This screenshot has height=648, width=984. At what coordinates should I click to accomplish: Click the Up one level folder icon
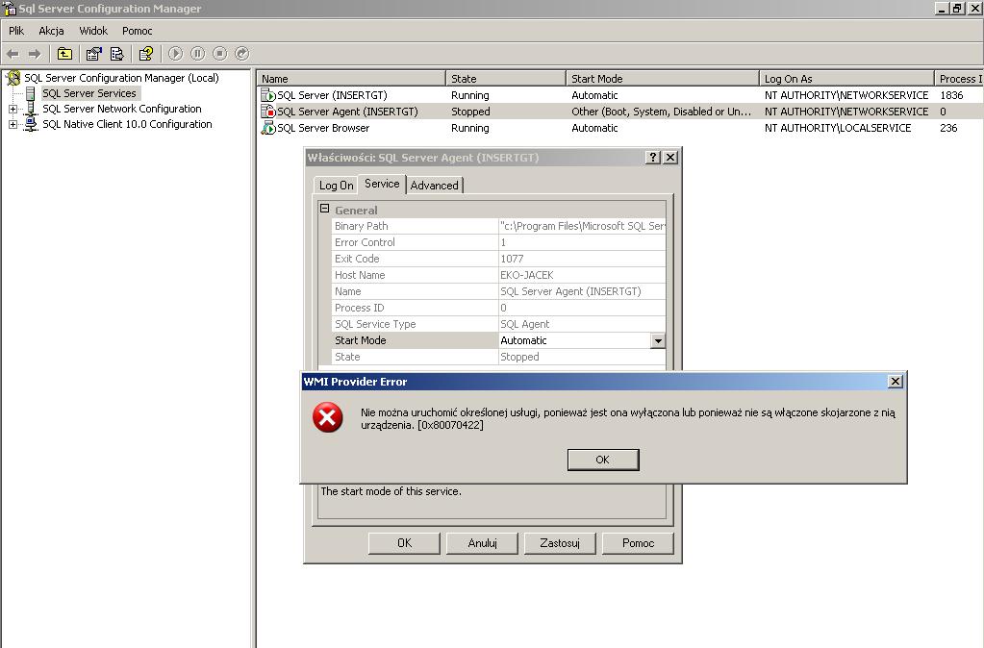coord(64,54)
